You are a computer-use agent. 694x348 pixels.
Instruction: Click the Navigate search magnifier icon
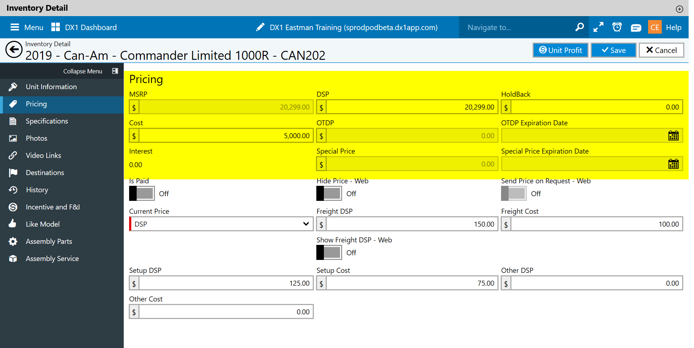[580, 27]
